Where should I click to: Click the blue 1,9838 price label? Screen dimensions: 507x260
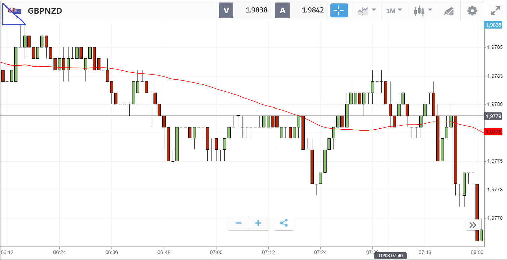[x=493, y=25]
